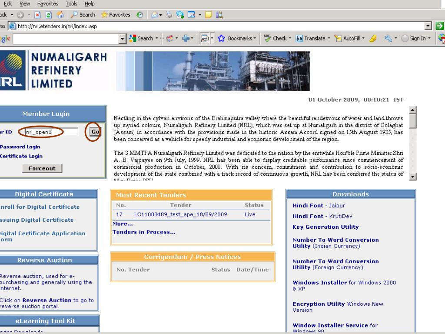Click the Google toolbar Search button

point(141,38)
